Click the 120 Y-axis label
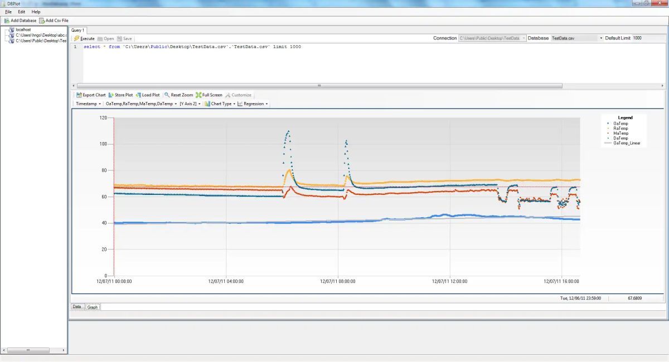669x362 pixels. click(x=103, y=118)
